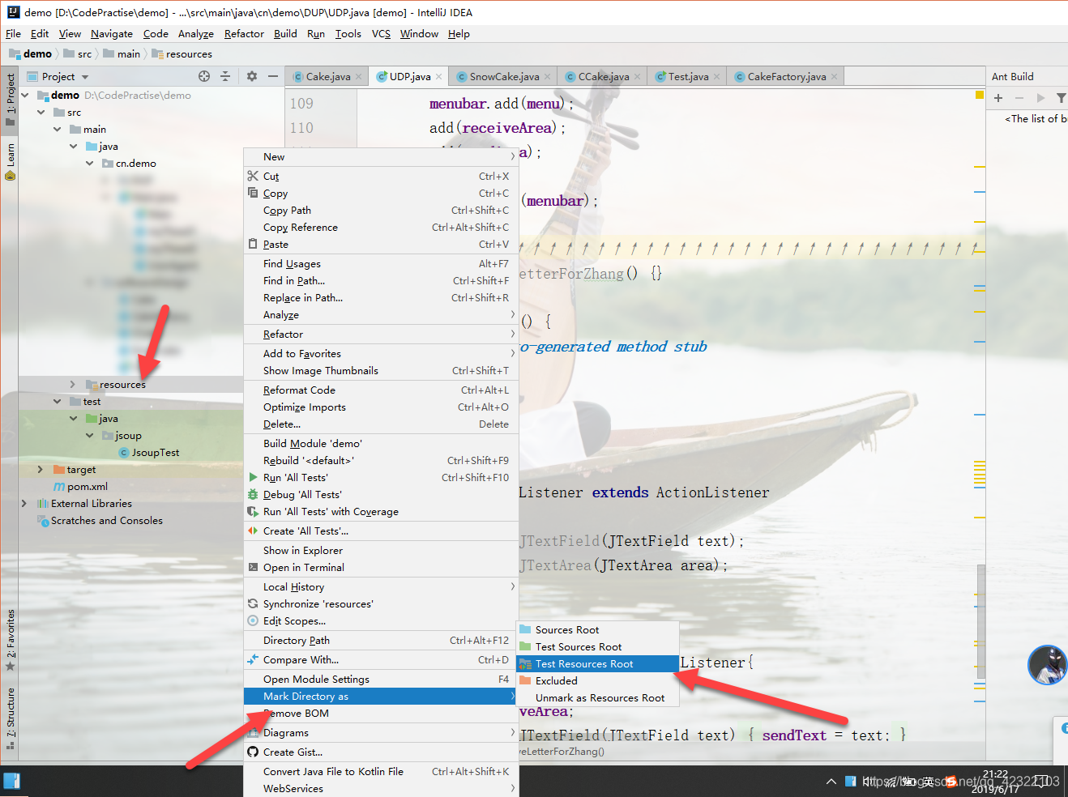The image size is (1068, 797).
Task: Select Mark Directory as menu item
Action: [380, 696]
